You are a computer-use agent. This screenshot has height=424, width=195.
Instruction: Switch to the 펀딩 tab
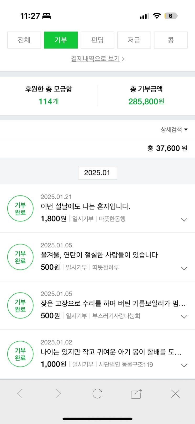click(97, 40)
